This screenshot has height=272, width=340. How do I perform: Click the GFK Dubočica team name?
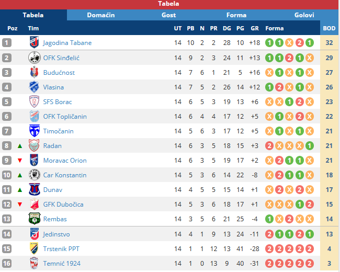tap(63, 205)
